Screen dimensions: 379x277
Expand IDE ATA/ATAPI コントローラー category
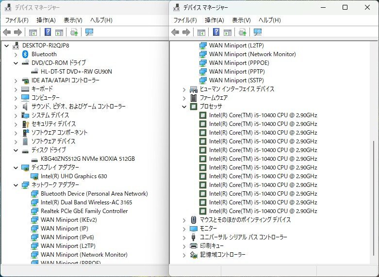tap(16, 80)
